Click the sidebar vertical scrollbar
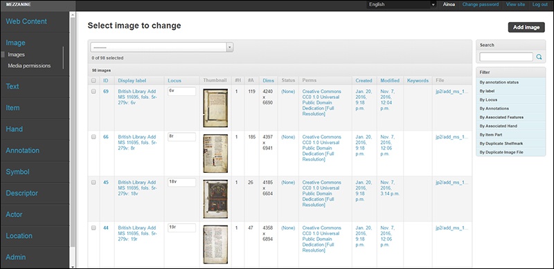 point(73,132)
